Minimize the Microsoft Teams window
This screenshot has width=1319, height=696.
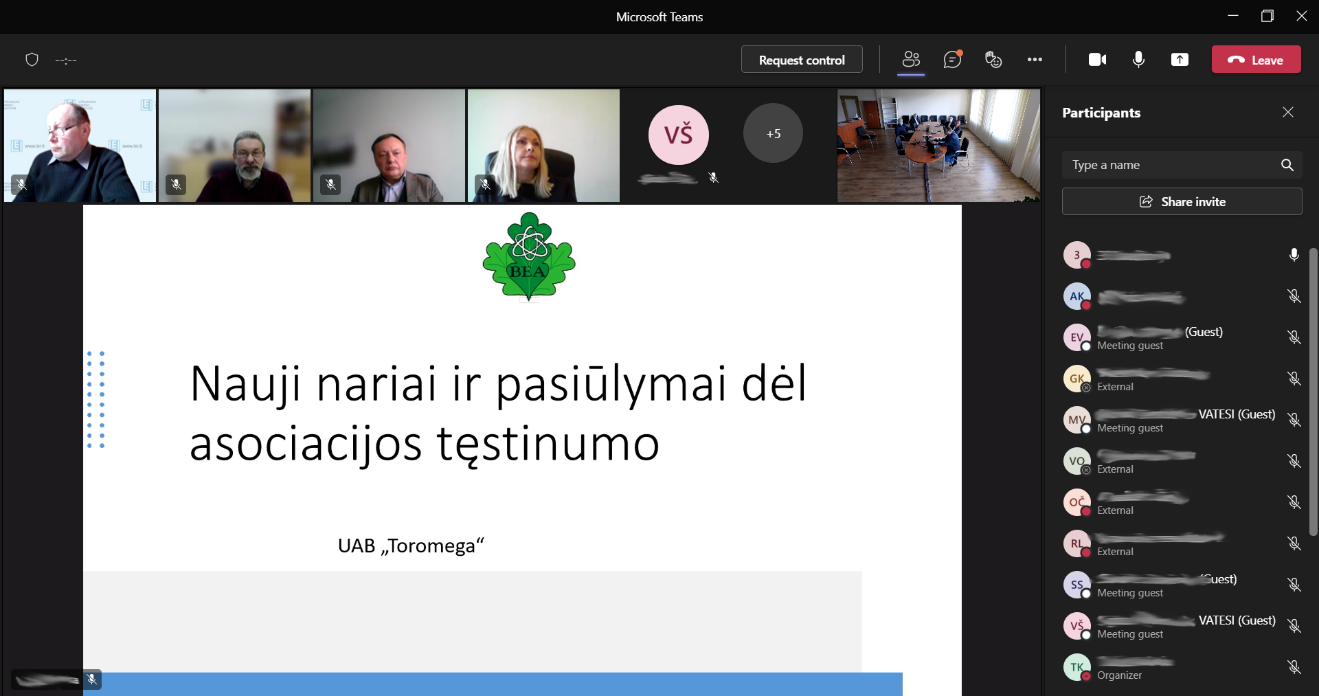click(1233, 16)
